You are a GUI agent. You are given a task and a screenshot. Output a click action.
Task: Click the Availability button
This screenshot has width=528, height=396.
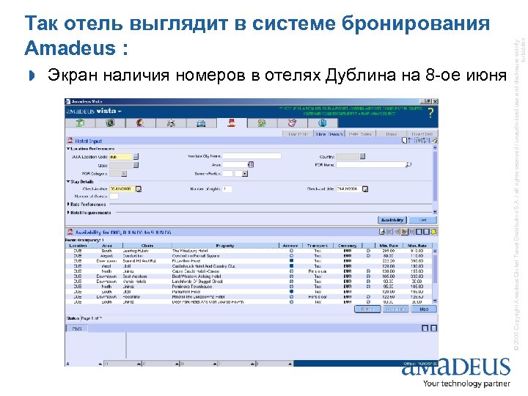pos(392,220)
